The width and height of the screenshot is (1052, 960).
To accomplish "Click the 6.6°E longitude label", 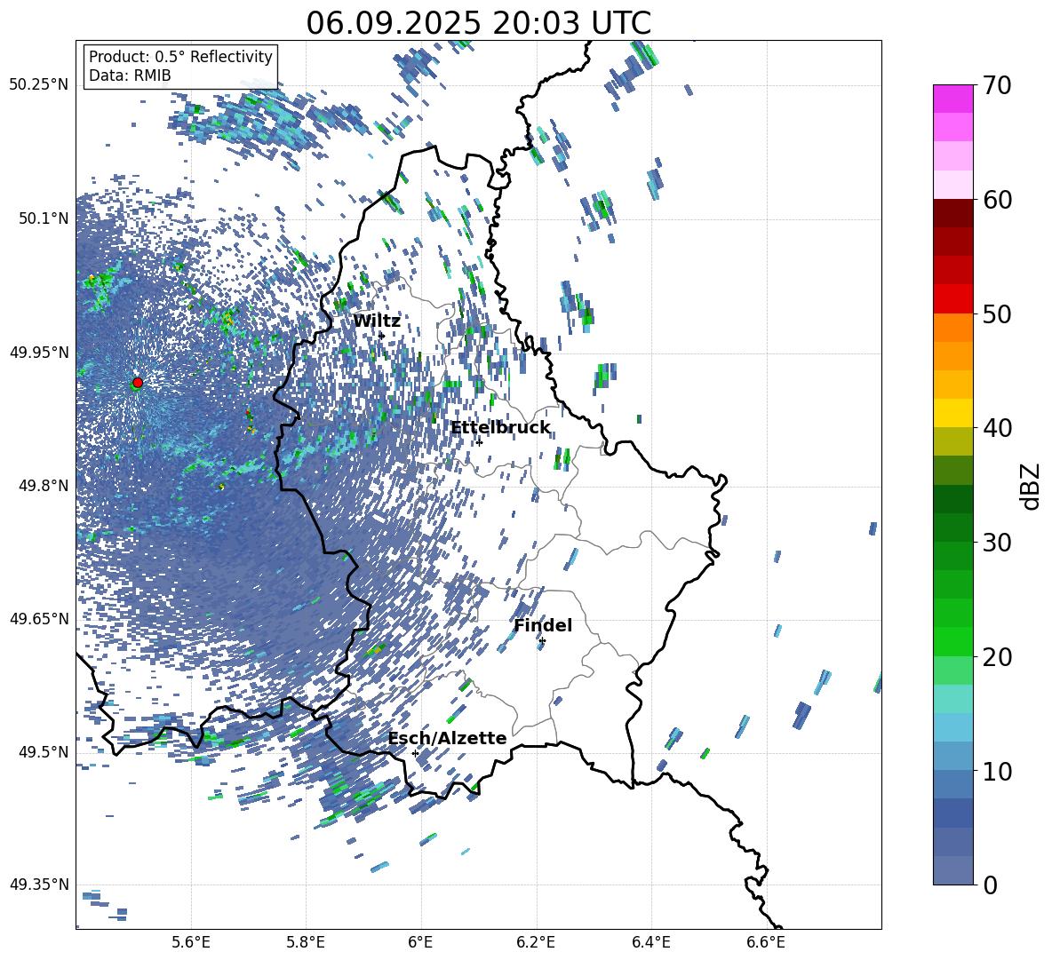I will (766, 942).
